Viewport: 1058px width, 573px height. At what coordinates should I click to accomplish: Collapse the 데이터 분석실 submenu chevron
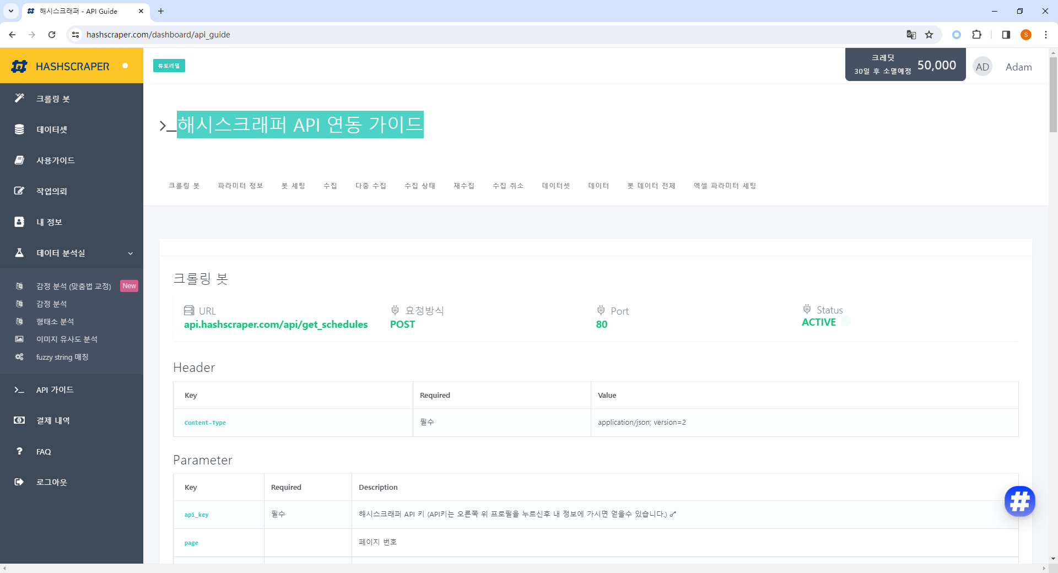pyautogui.click(x=131, y=253)
